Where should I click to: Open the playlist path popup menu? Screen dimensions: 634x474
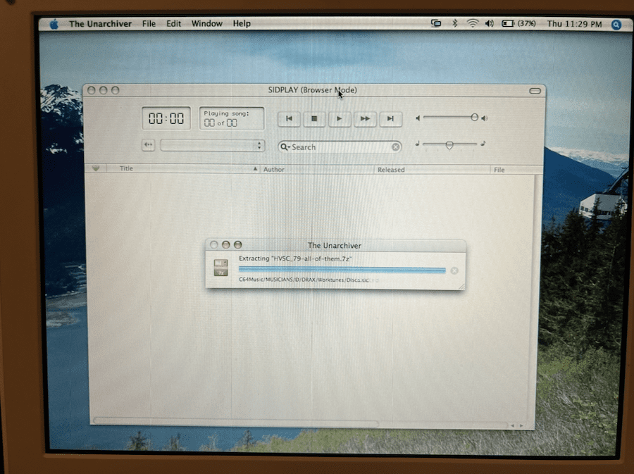[213, 146]
